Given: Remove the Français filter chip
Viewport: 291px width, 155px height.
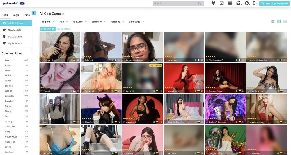Looking at the screenshot, I should coord(53,29).
